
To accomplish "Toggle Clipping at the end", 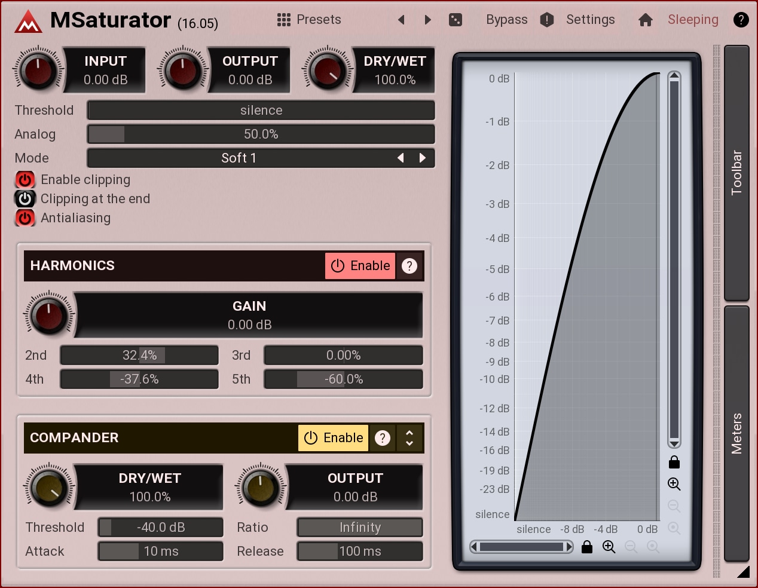I will (25, 199).
